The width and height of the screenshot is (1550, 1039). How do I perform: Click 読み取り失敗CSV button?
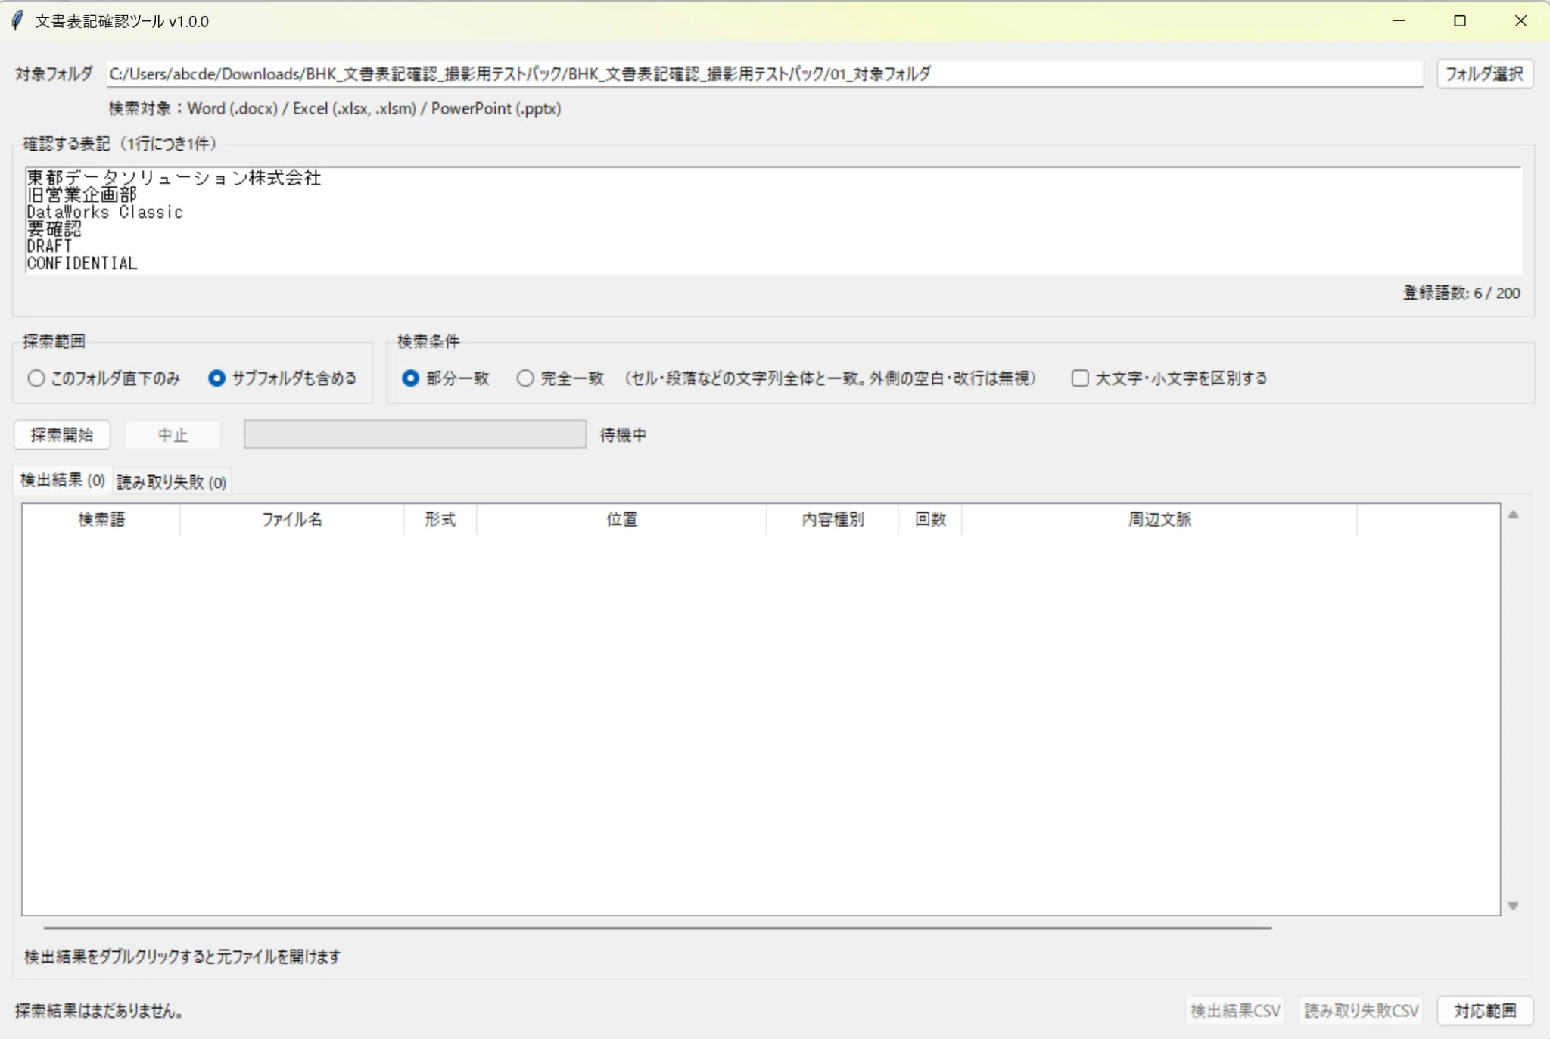tap(1361, 1011)
